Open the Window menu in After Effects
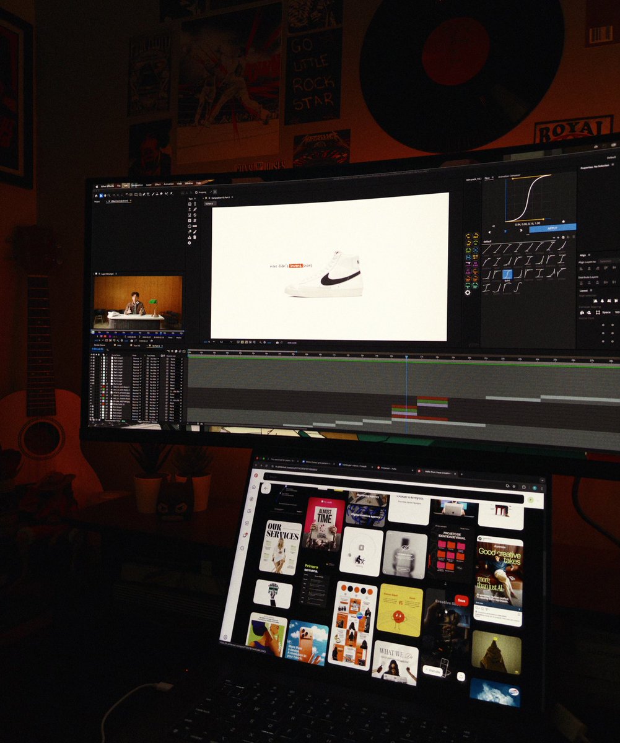Screen dimensions: 620x743 (189, 183)
